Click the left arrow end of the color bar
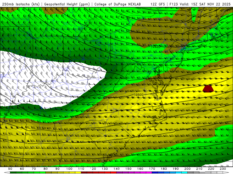 tap(7, 173)
